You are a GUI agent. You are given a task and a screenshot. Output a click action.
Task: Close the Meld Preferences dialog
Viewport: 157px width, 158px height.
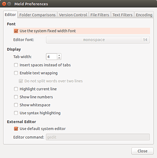[x=143, y=151]
